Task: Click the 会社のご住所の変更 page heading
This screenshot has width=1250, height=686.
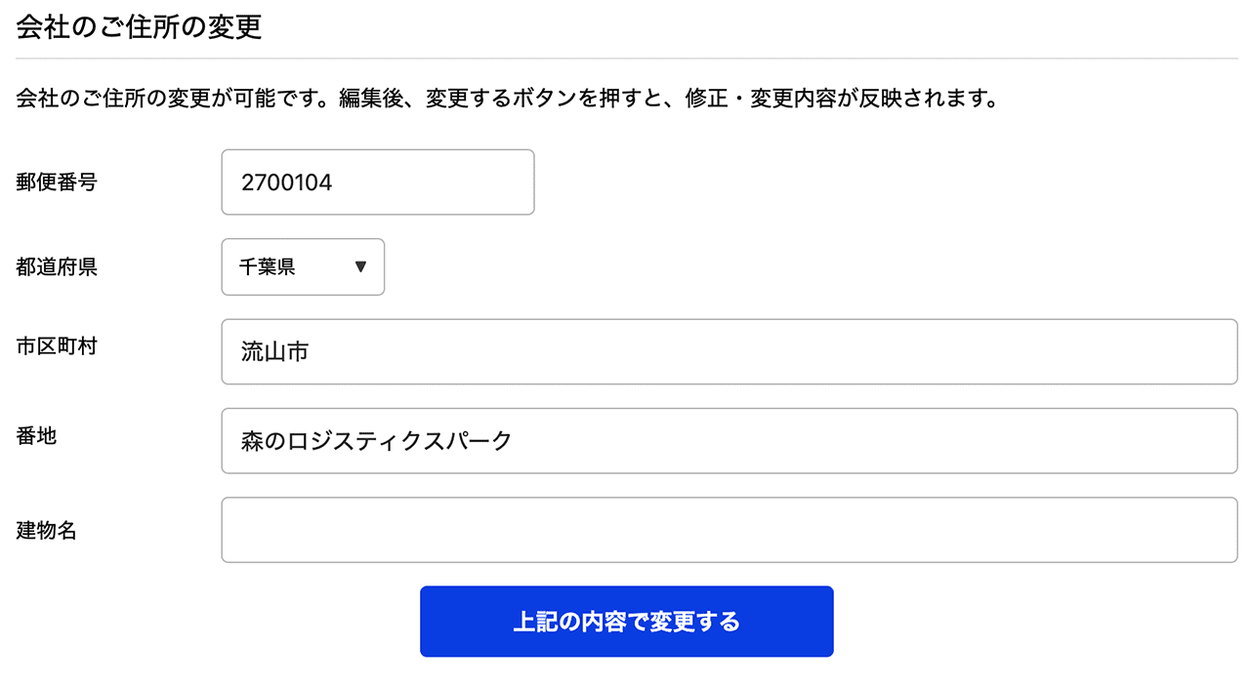Action: tap(137, 27)
